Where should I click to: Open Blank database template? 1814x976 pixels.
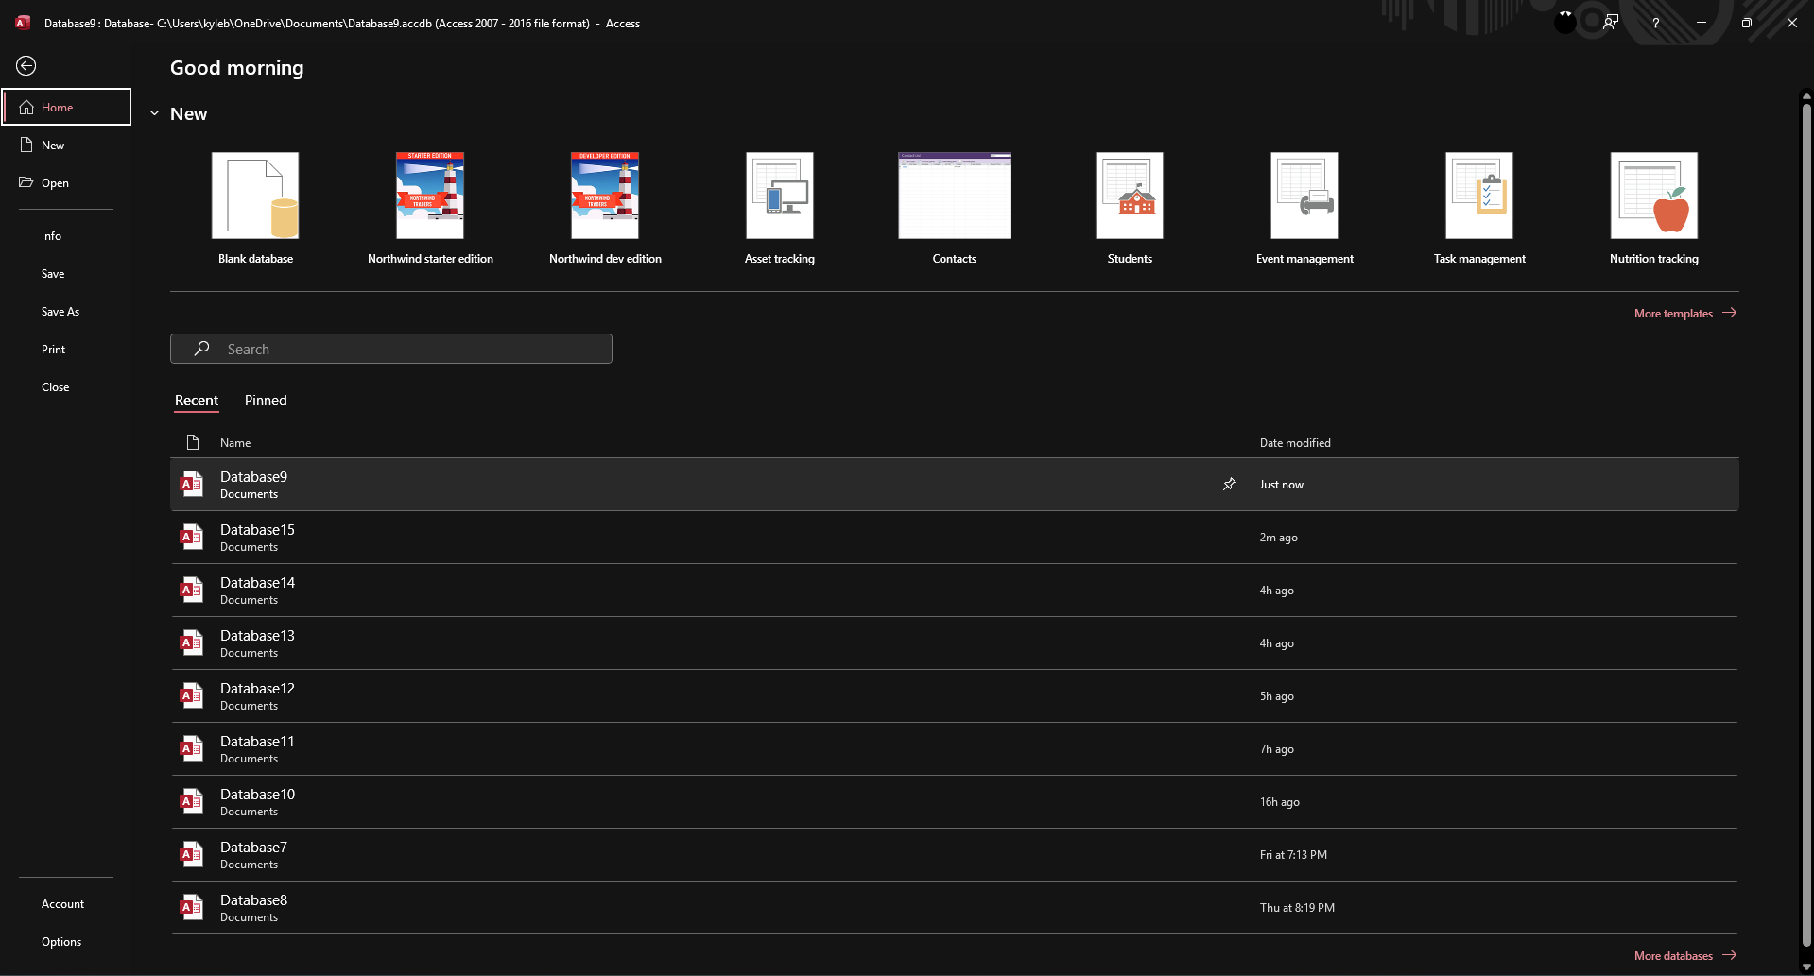pyautogui.click(x=255, y=209)
